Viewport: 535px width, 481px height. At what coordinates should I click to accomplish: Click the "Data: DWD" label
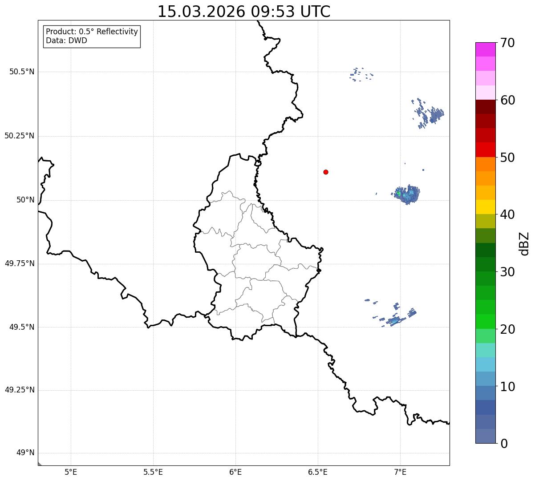66,40
